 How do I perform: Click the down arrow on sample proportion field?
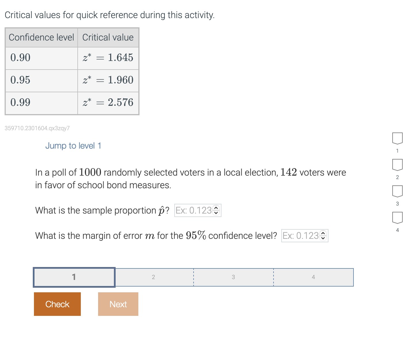tap(216, 213)
